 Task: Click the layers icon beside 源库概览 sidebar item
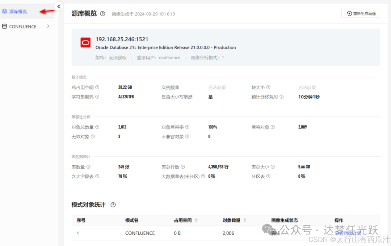click(5, 11)
